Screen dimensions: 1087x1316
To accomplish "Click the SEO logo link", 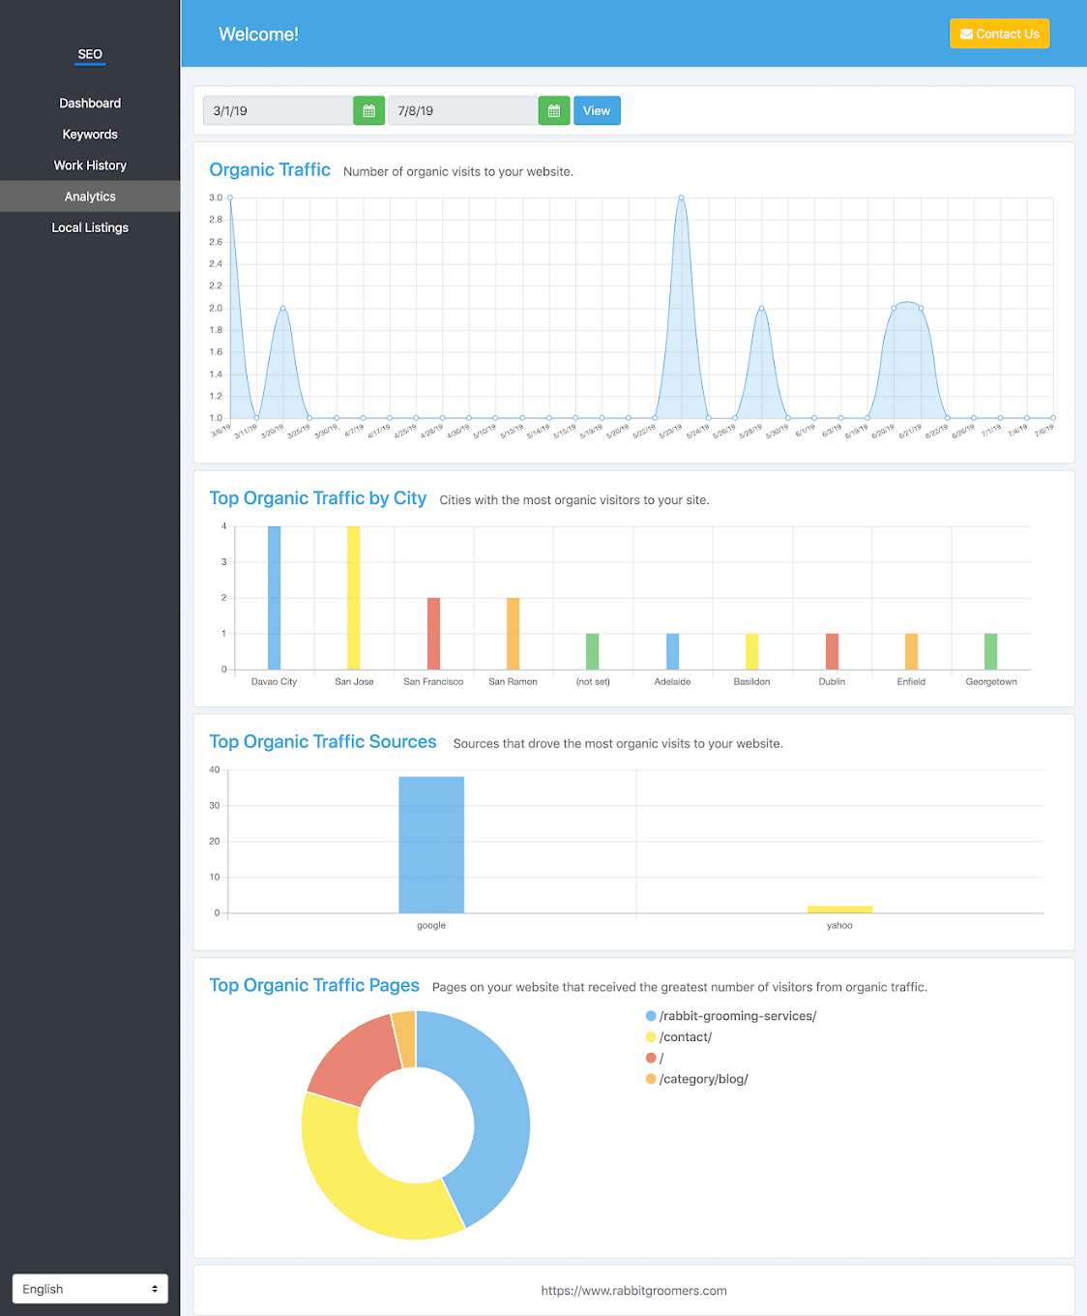I will click(x=90, y=54).
